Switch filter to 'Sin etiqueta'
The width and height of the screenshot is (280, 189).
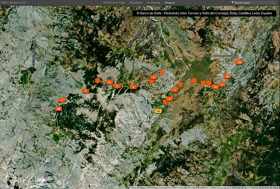tap(153, 2)
